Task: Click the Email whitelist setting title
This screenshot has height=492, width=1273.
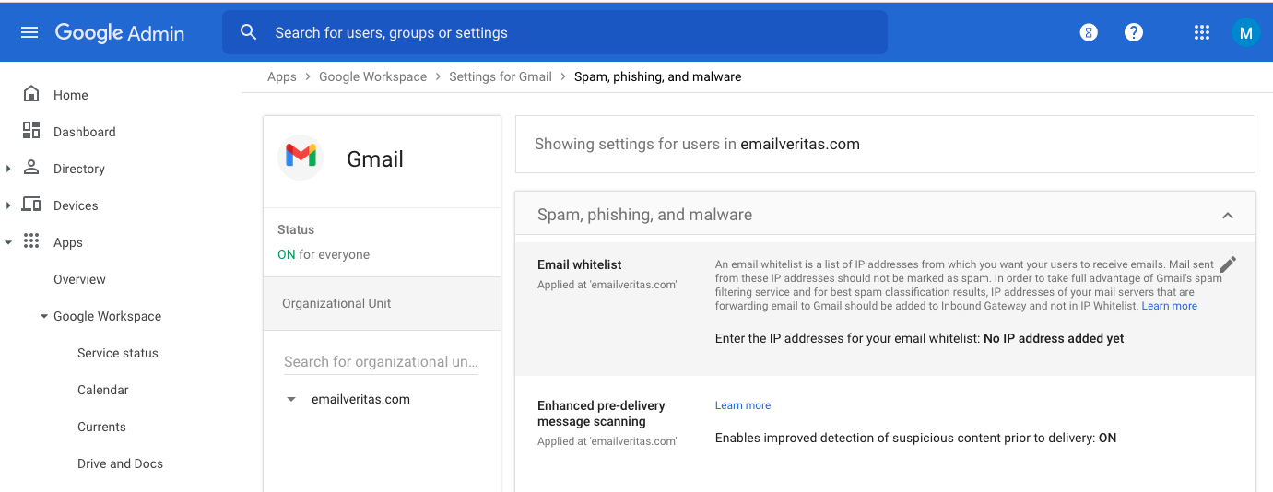Action: pyautogui.click(x=580, y=264)
